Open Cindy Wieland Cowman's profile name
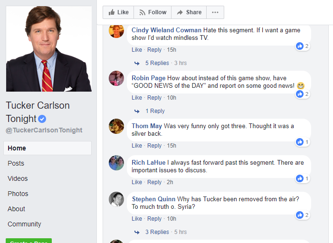The width and height of the screenshot is (333, 243). [x=166, y=30]
